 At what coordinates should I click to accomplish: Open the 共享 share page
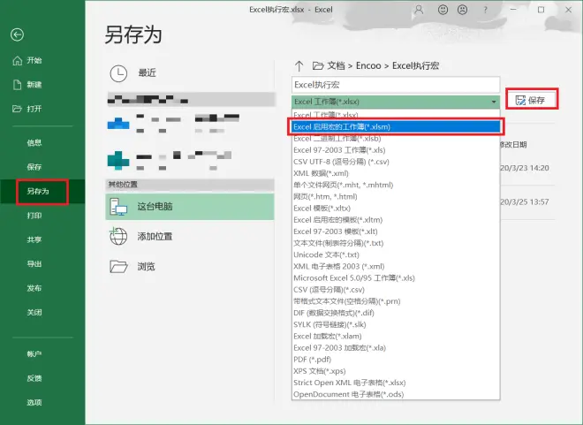pos(34,239)
